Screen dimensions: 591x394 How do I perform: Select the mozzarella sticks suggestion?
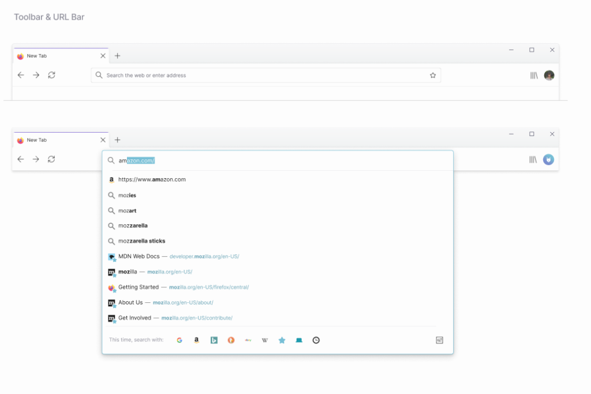click(x=142, y=241)
